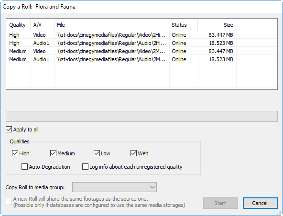Image resolution: width=283 pixels, height=216 pixels.
Task: Click the Online status in High Audio1 row
Action: click(x=179, y=43)
